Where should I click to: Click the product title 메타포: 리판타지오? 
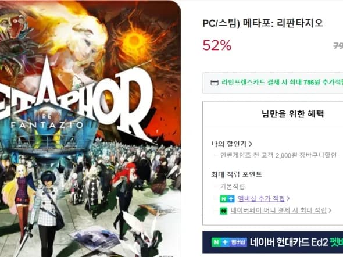pos(263,23)
